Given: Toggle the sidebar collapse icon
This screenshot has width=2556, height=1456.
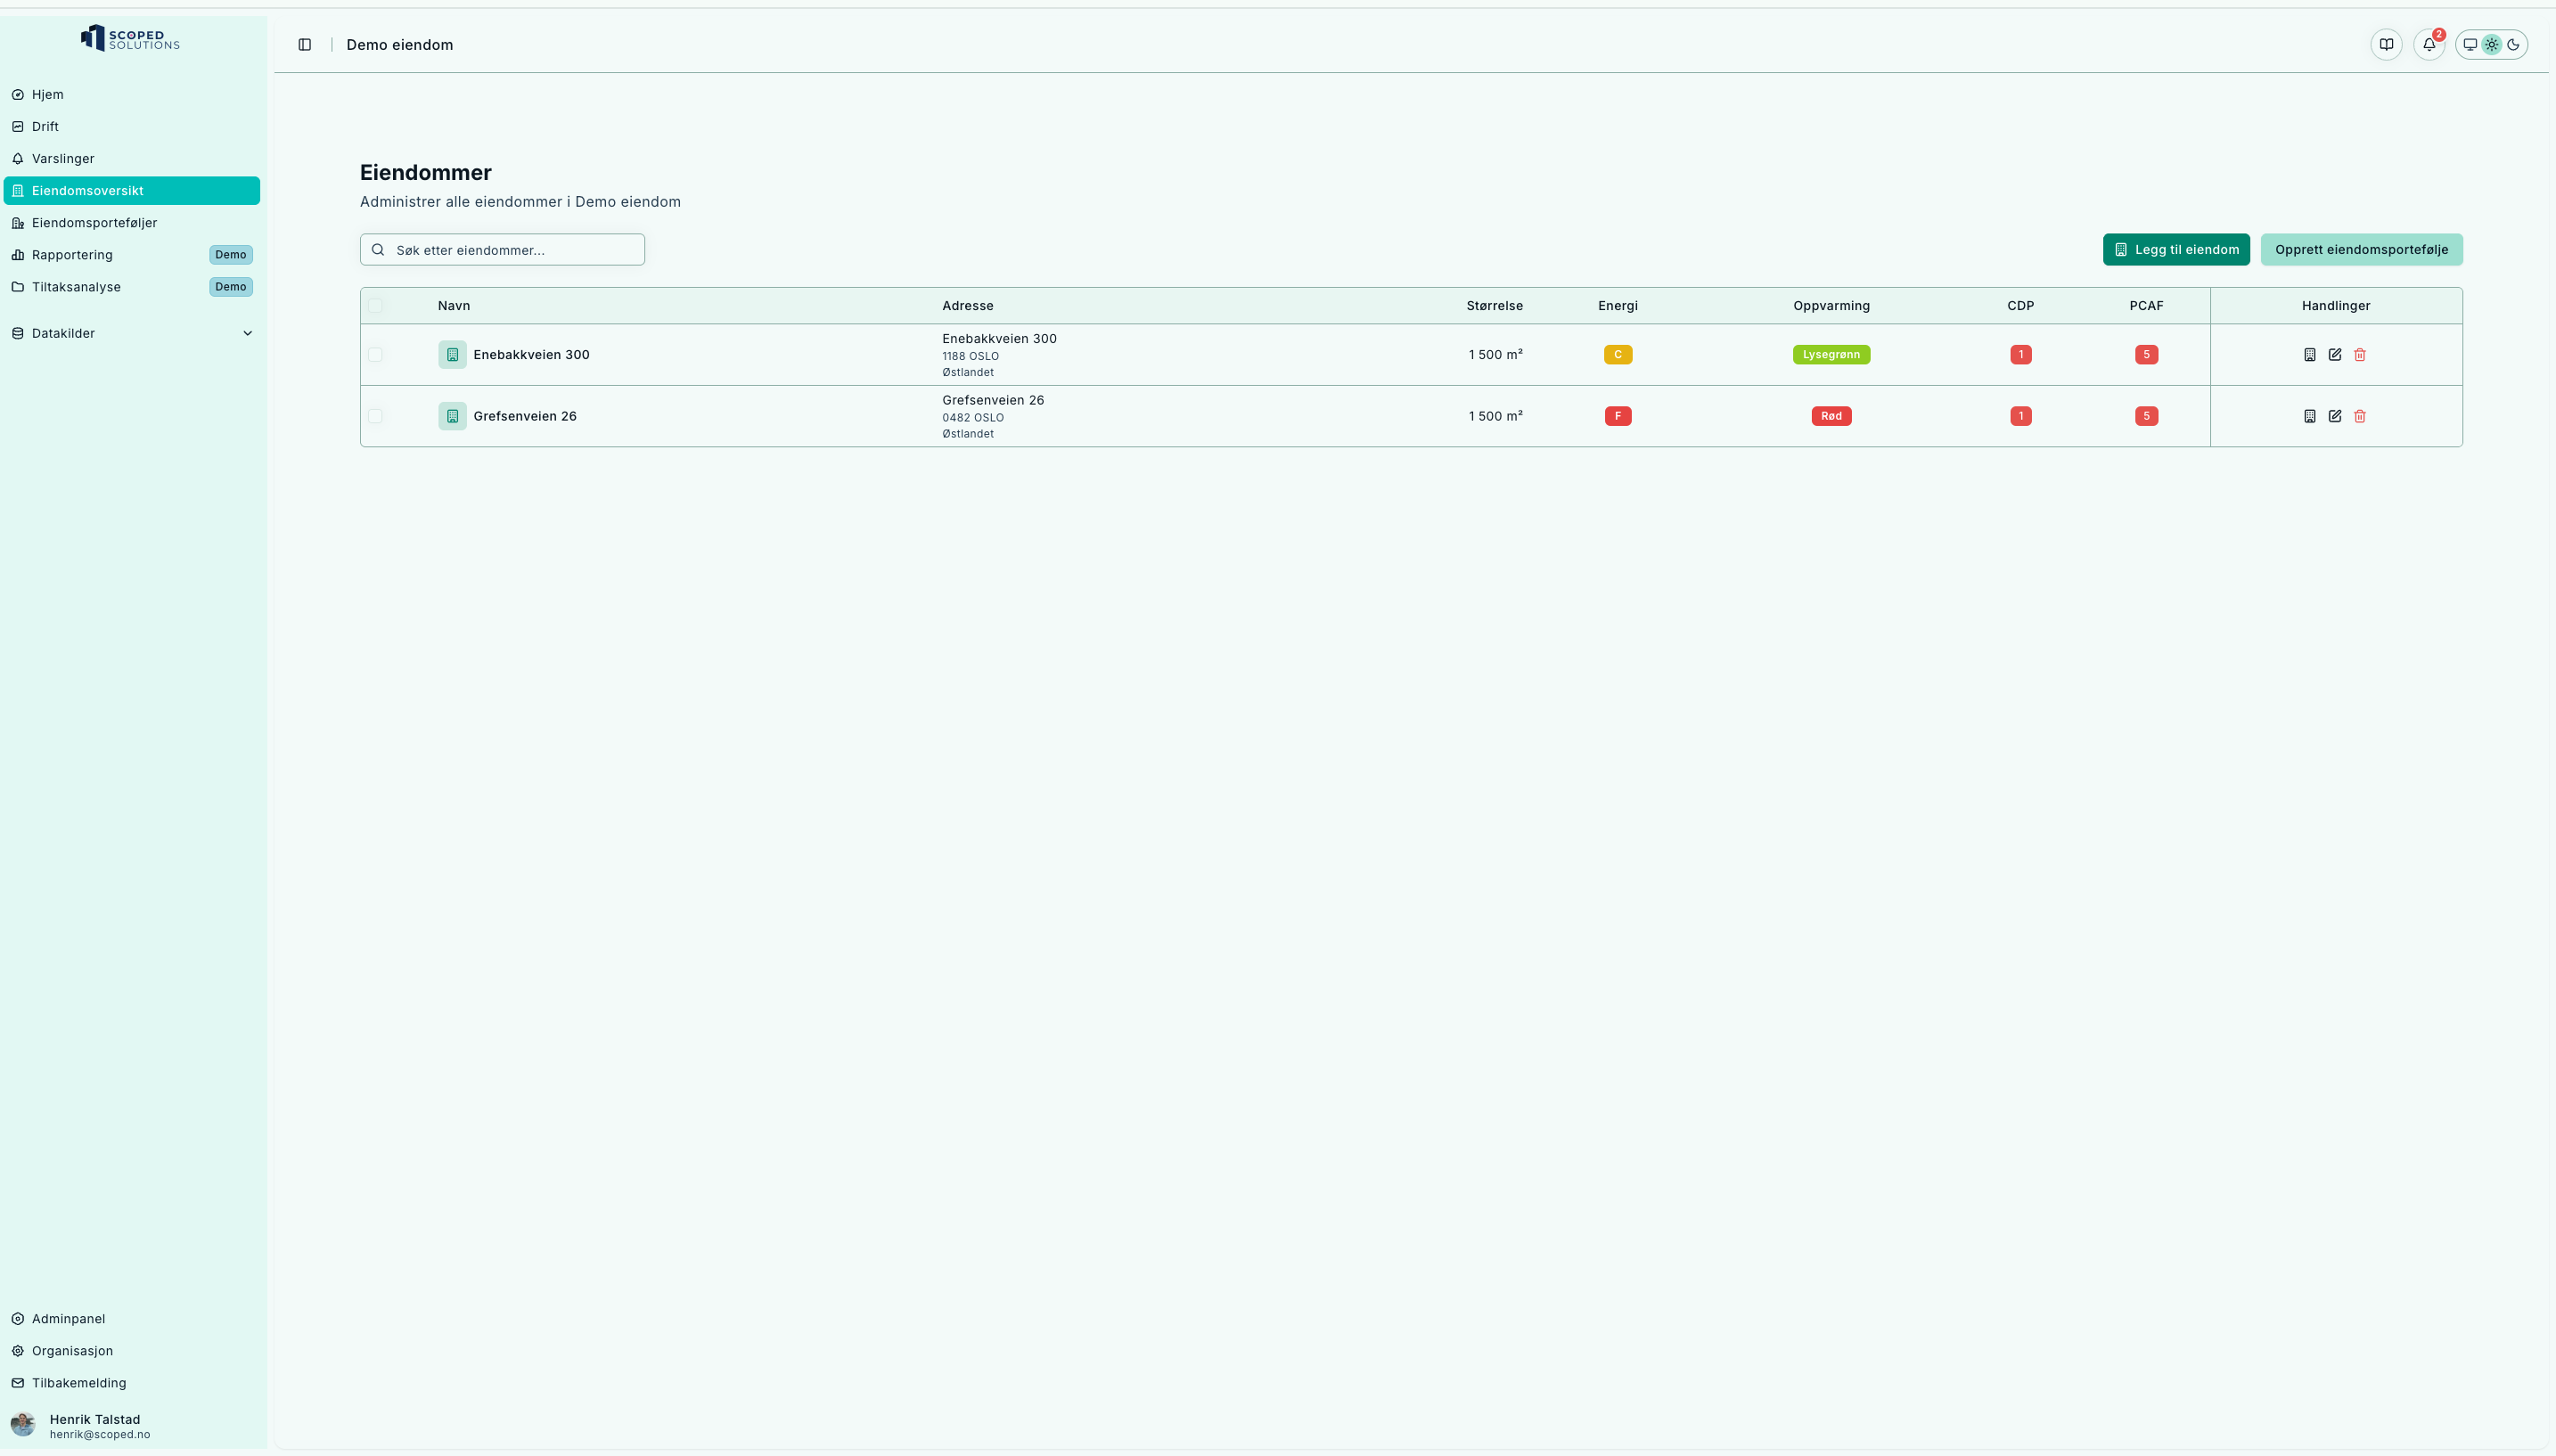Looking at the screenshot, I should click(305, 44).
